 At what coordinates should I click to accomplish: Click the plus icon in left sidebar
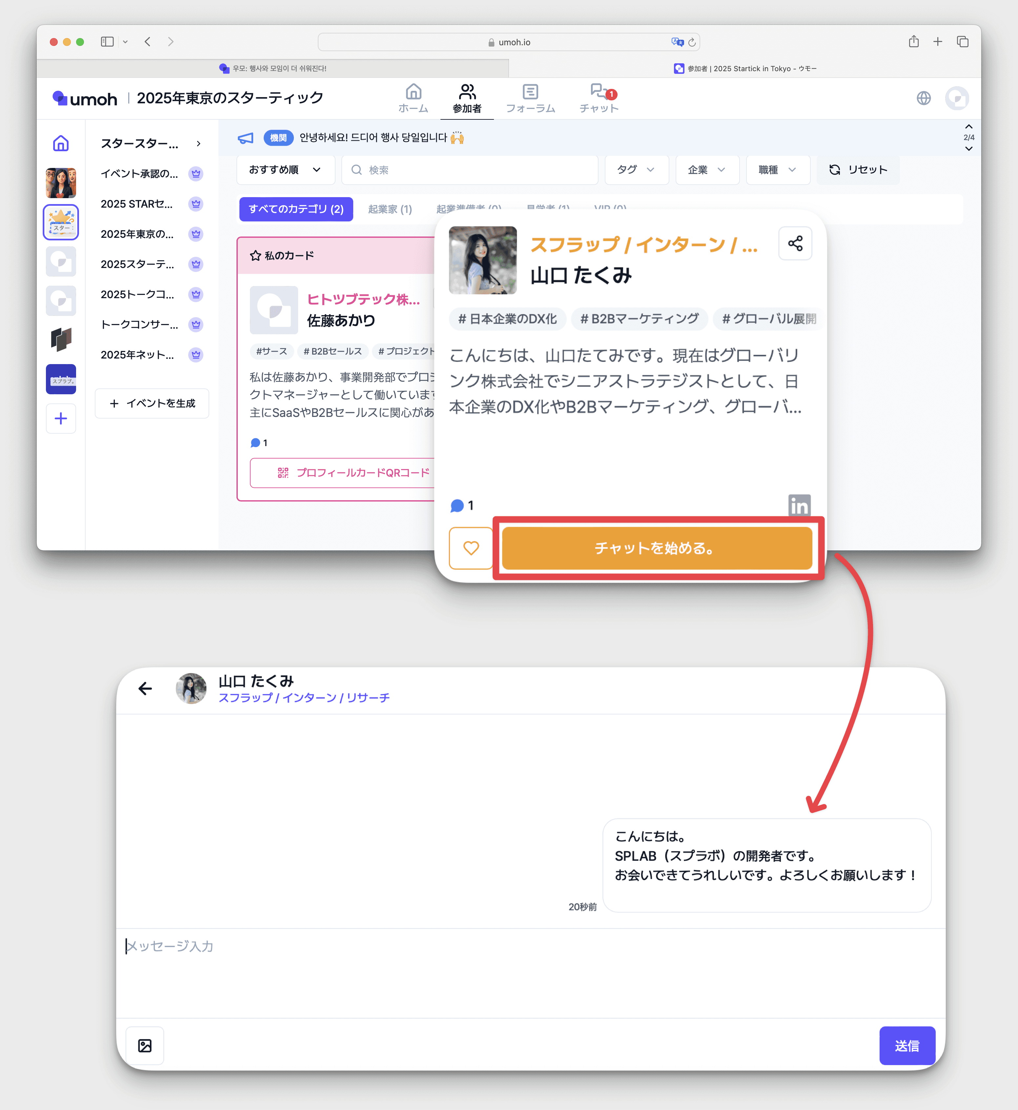(x=61, y=419)
